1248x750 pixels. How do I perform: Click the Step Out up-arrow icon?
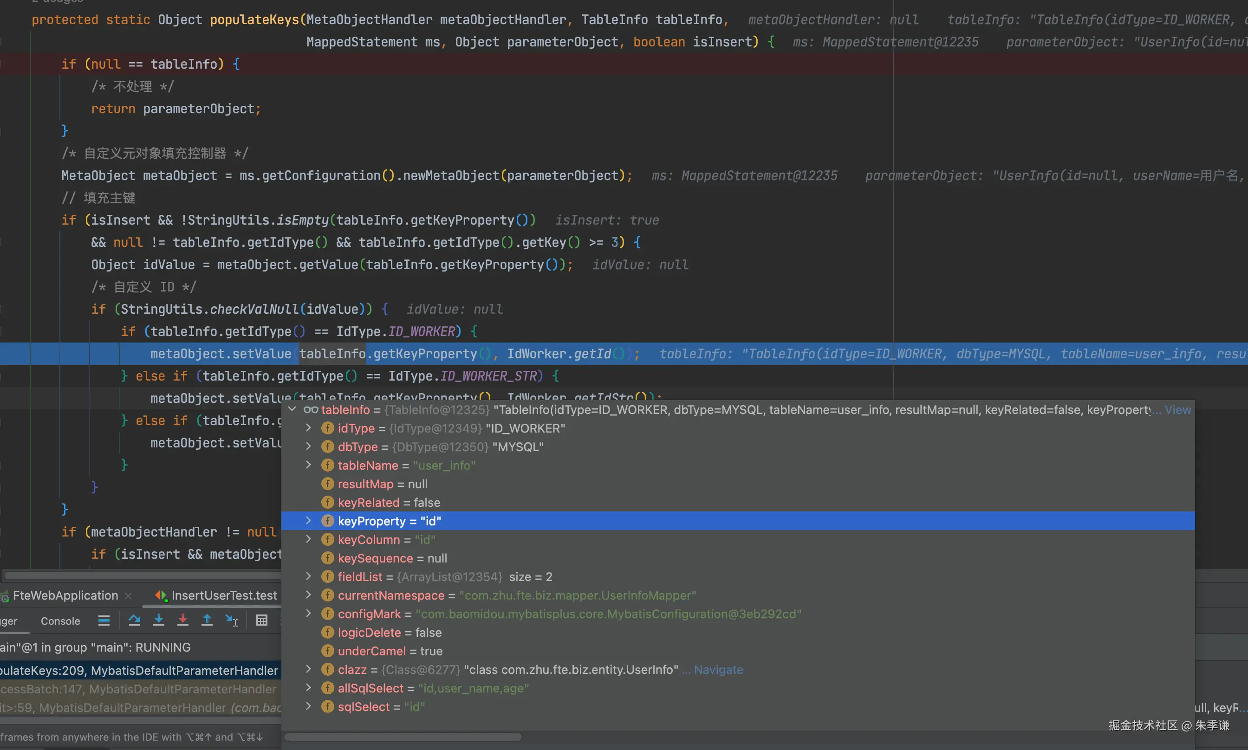[x=207, y=620]
